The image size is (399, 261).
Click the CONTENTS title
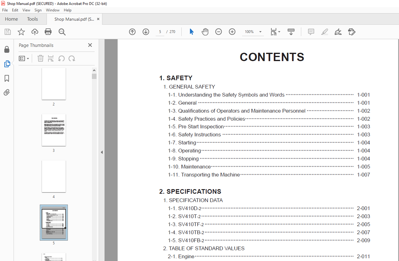pyautogui.click(x=272, y=57)
